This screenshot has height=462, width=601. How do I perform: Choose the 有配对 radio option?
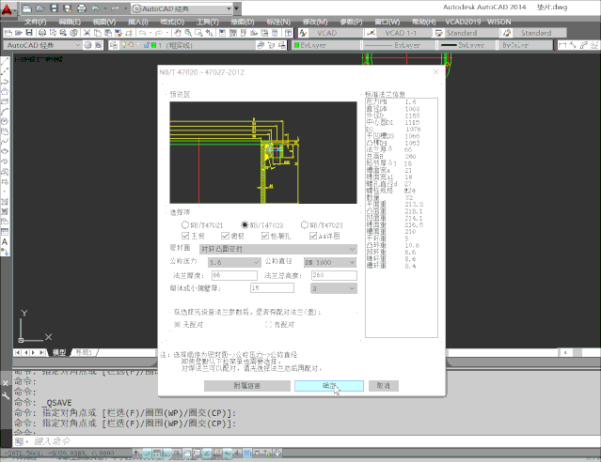[268, 324]
